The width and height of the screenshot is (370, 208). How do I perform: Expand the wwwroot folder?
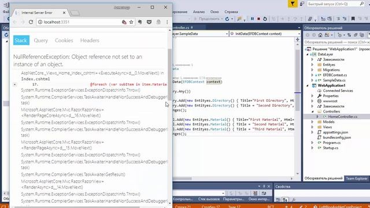312,101
